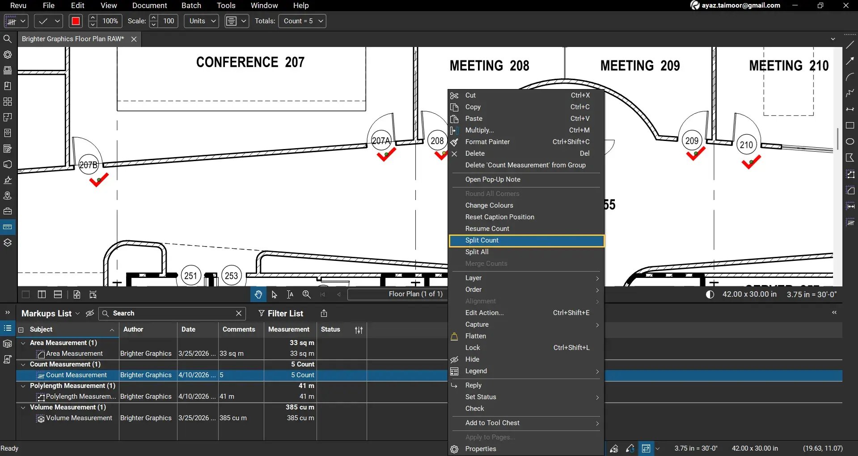The height and width of the screenshot is (456, 858).
Task: Open the Layers panel icon
Action: click(x=8, y=243)
